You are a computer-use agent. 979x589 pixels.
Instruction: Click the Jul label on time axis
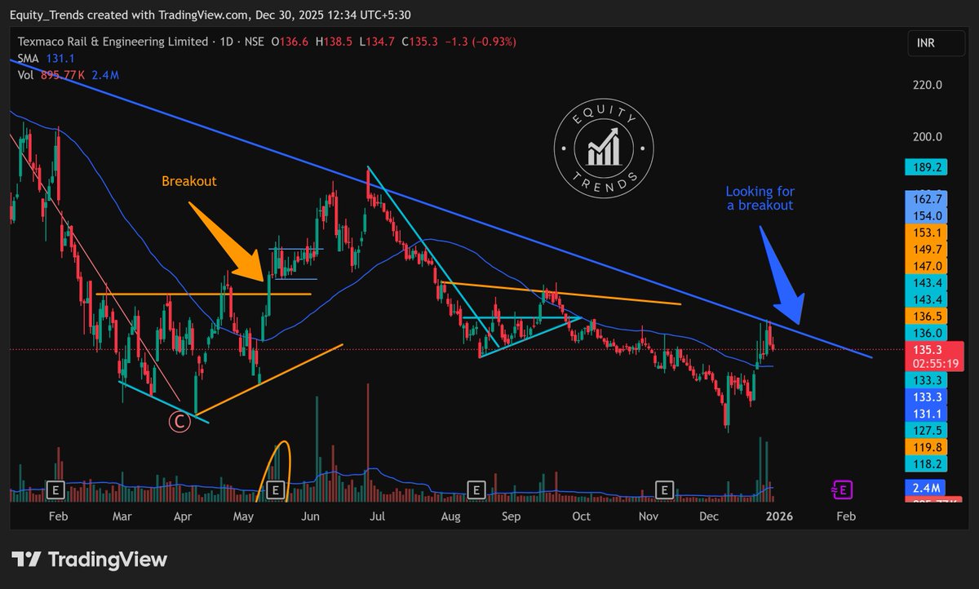click(377, 516)
